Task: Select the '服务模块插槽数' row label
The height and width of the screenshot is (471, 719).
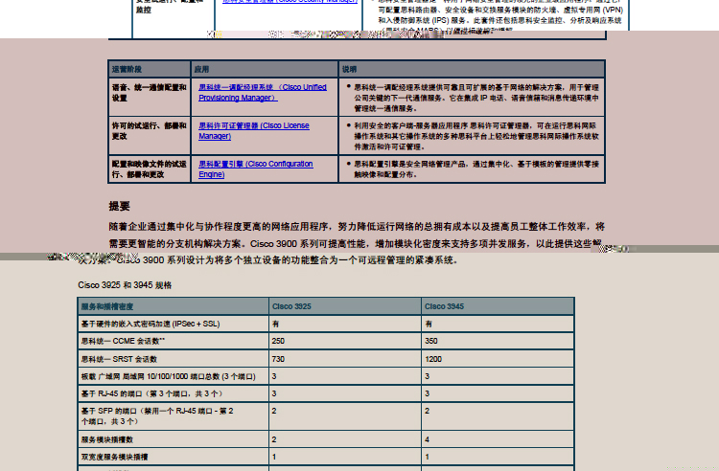Action: [107, 439]
